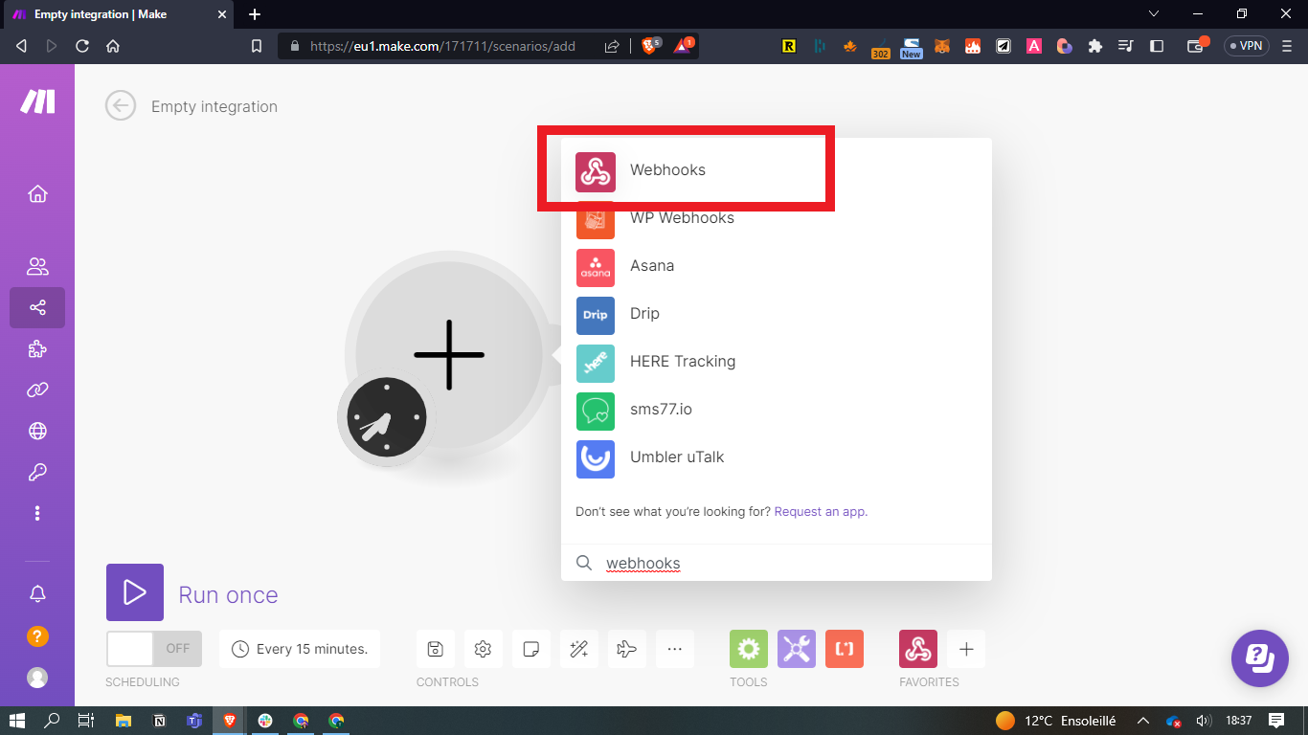
Task: Open the Every 15 minutes schedule setting
Action: (300, 649)
